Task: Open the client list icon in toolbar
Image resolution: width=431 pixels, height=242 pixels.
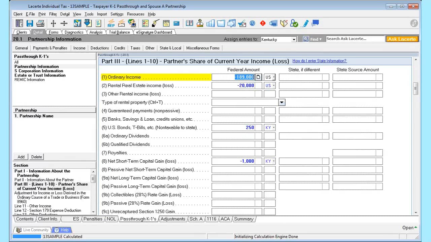Action: 19,23
